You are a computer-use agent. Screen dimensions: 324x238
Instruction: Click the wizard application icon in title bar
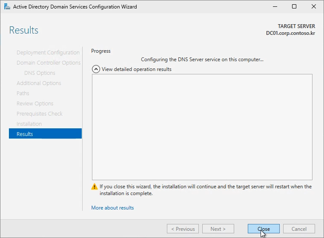coord(7,7)
